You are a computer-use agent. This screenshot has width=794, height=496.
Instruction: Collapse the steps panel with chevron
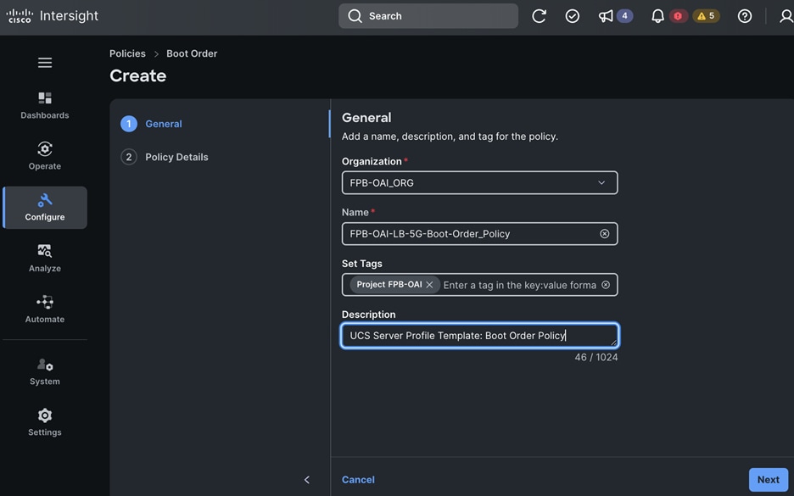pos(307,480)
